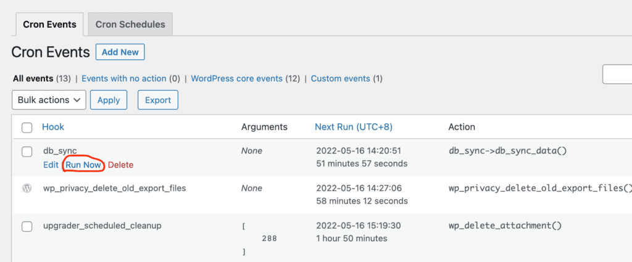
Task: Show All events filter
Action: [x=33, y=78]
